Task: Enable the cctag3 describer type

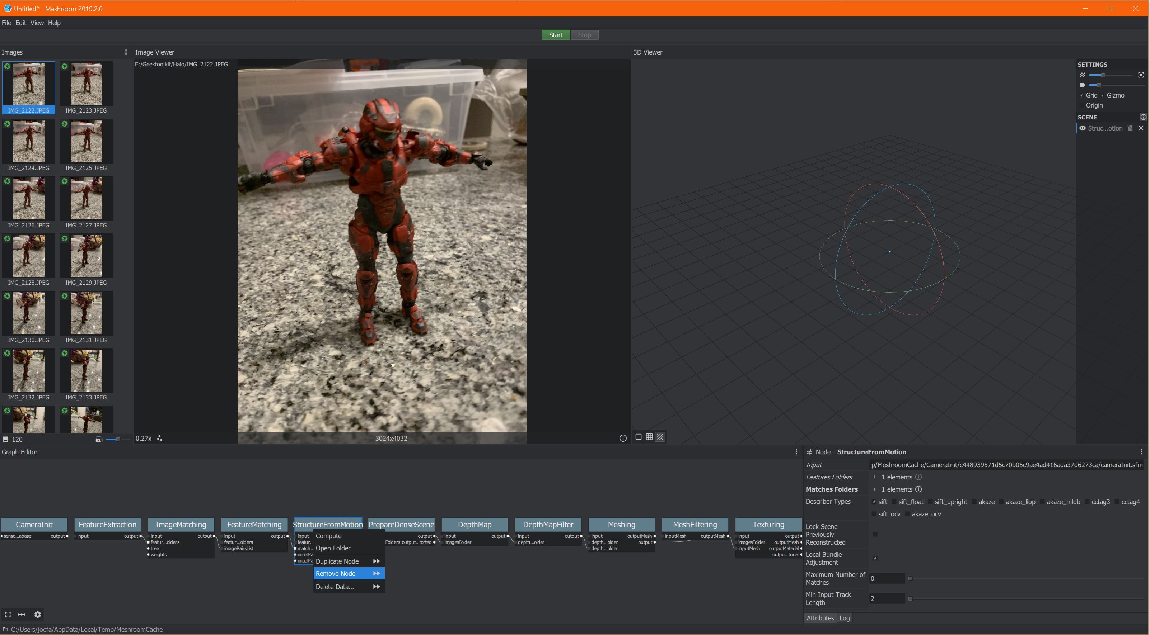Action: pyautogui.click(x=1087, y=502)
